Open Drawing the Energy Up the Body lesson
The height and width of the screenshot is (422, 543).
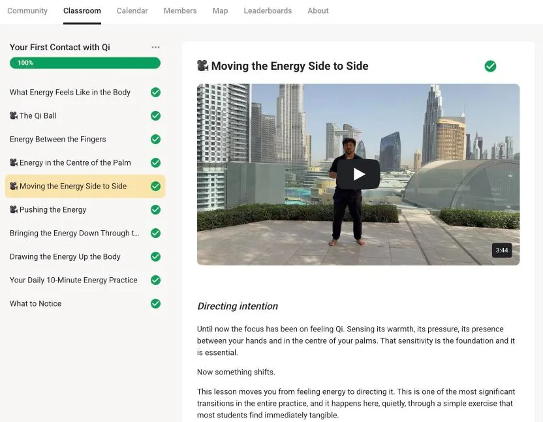click(85, 256)
